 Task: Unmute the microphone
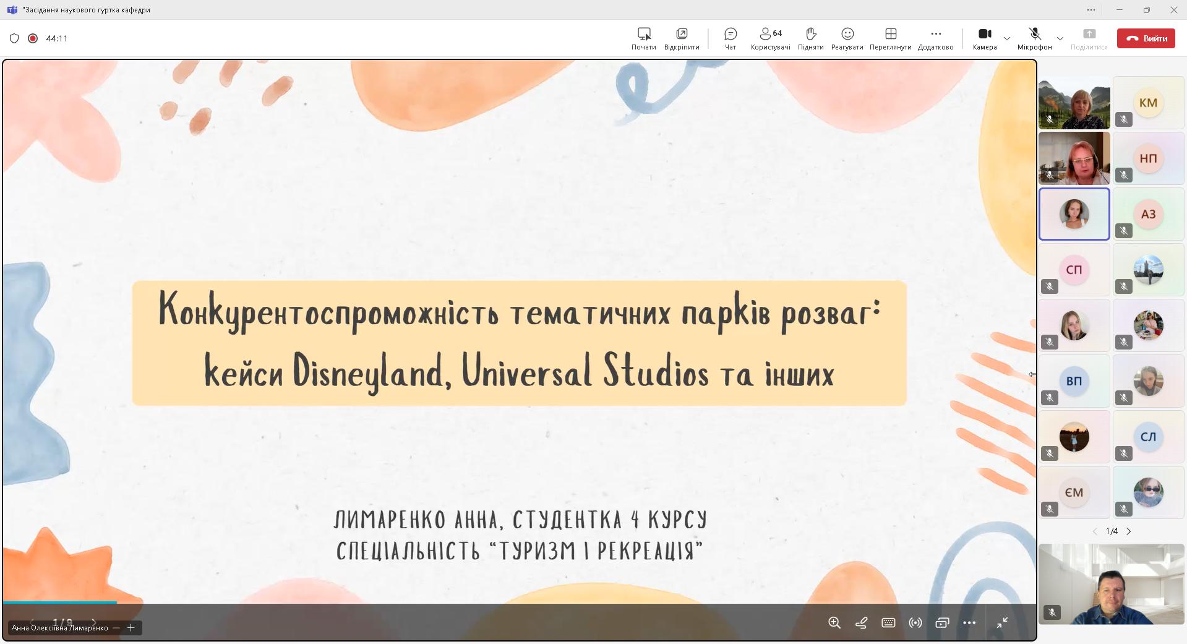pyautogui.click(x=1034, y=38)
